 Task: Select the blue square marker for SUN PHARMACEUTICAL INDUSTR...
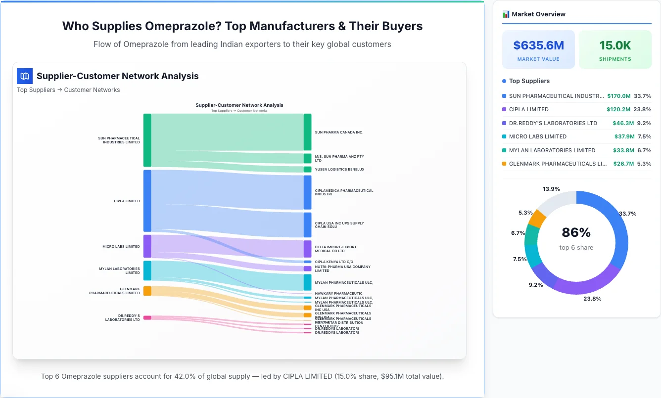[503, 96]
